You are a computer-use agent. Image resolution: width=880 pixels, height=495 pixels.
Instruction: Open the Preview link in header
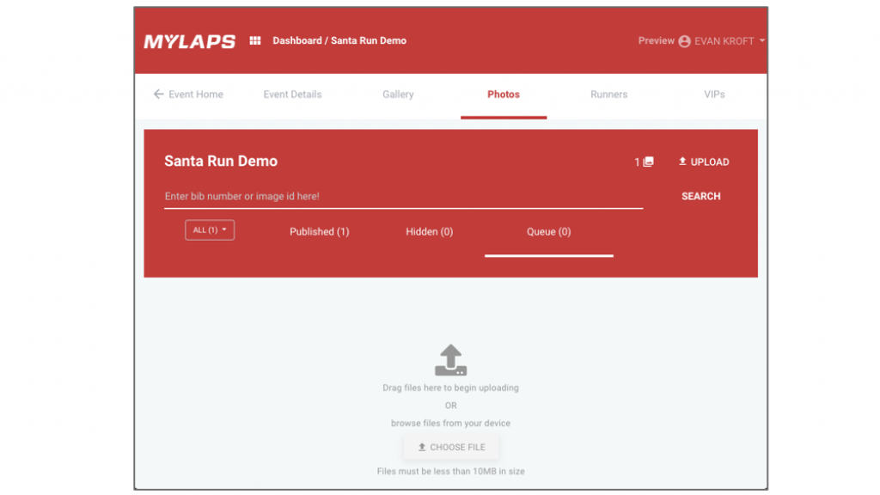point(656,40)
